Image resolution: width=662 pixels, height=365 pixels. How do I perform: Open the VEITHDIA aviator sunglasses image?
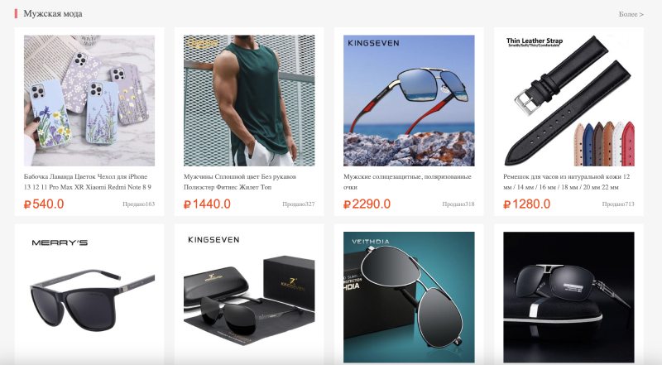409,297
